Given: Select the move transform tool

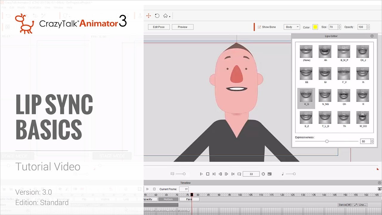Looking at the screenshot, I should 148,16.
